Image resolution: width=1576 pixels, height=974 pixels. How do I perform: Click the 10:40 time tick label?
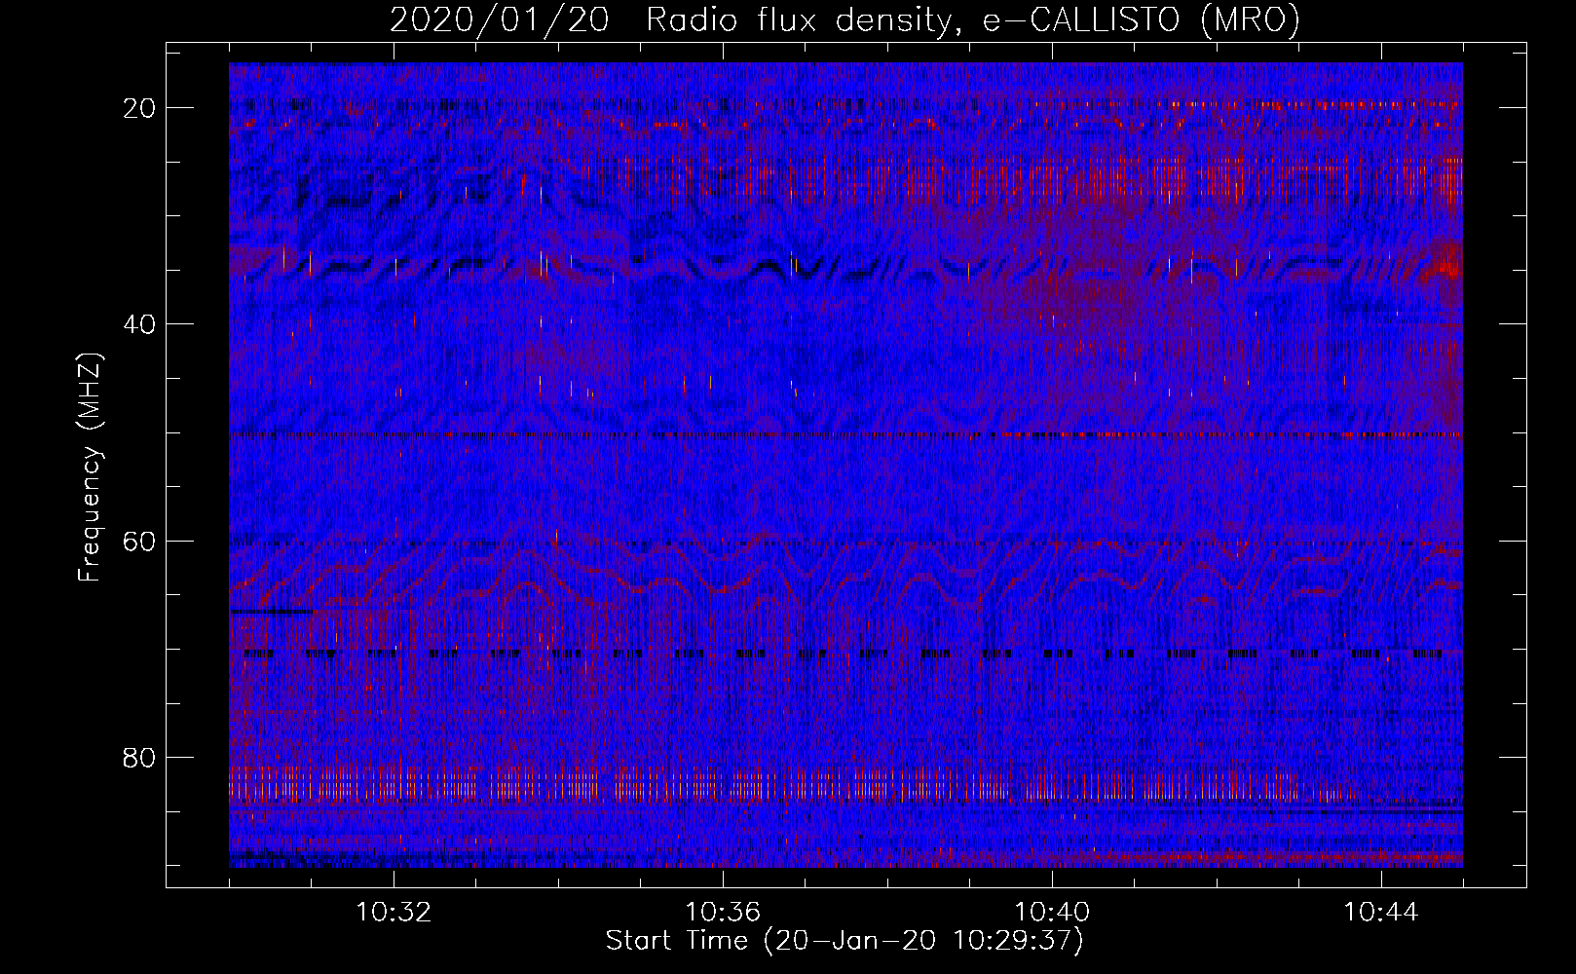point(1052,913)
